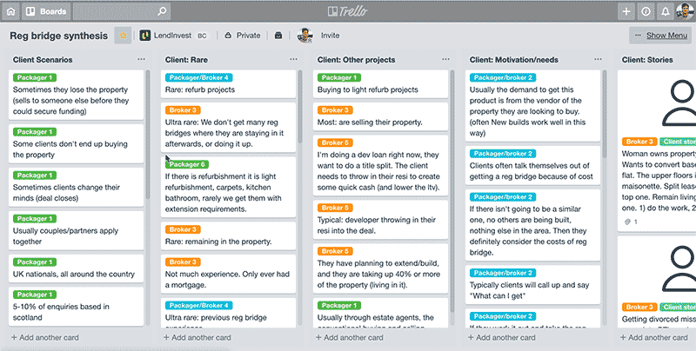Open the information icon in header
This screenshot has width=696, height=351.
pos(646,11)
